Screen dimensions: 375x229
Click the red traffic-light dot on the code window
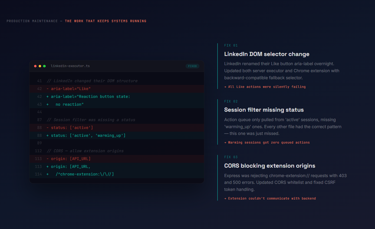tap(35, 66)
